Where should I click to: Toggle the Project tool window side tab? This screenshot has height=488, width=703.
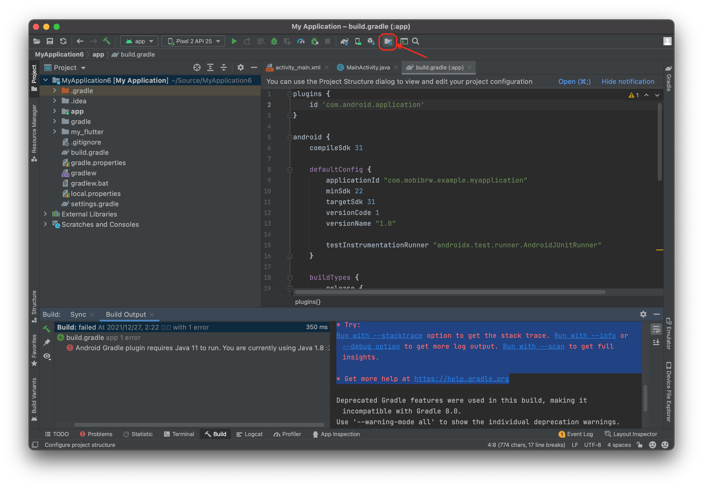[34, 78]
